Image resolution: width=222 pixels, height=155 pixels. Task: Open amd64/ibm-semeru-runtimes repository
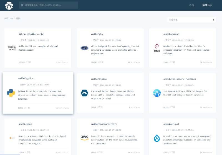pos(180,79)
